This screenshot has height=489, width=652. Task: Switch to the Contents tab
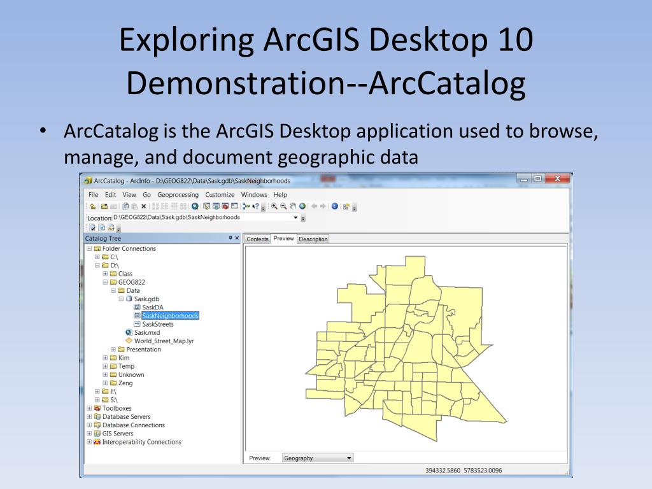(257, 239)
